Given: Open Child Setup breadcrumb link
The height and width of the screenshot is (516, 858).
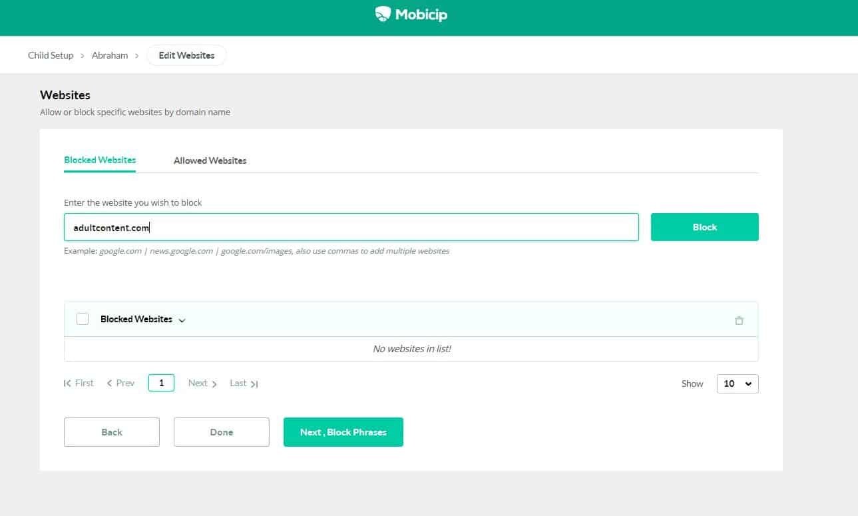Looking at the screenshot, I should coord(51,55).
